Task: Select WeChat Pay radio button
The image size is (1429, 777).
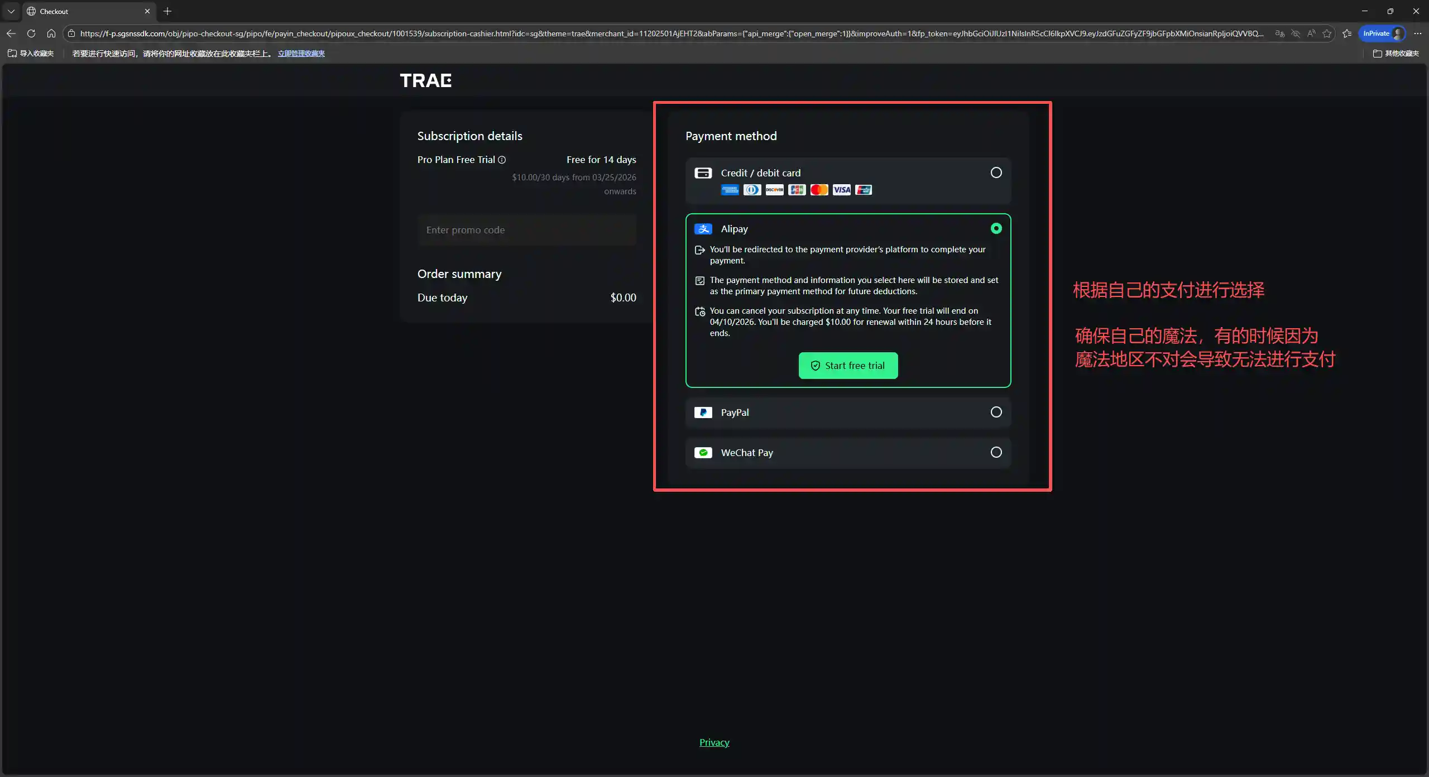Action: 996,452
